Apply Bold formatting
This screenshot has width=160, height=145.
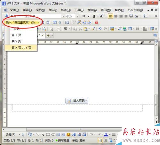click(84, 16)
